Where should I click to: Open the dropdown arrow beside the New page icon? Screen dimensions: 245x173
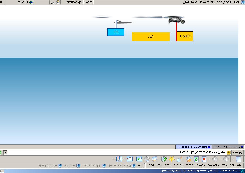click(233, 159)
